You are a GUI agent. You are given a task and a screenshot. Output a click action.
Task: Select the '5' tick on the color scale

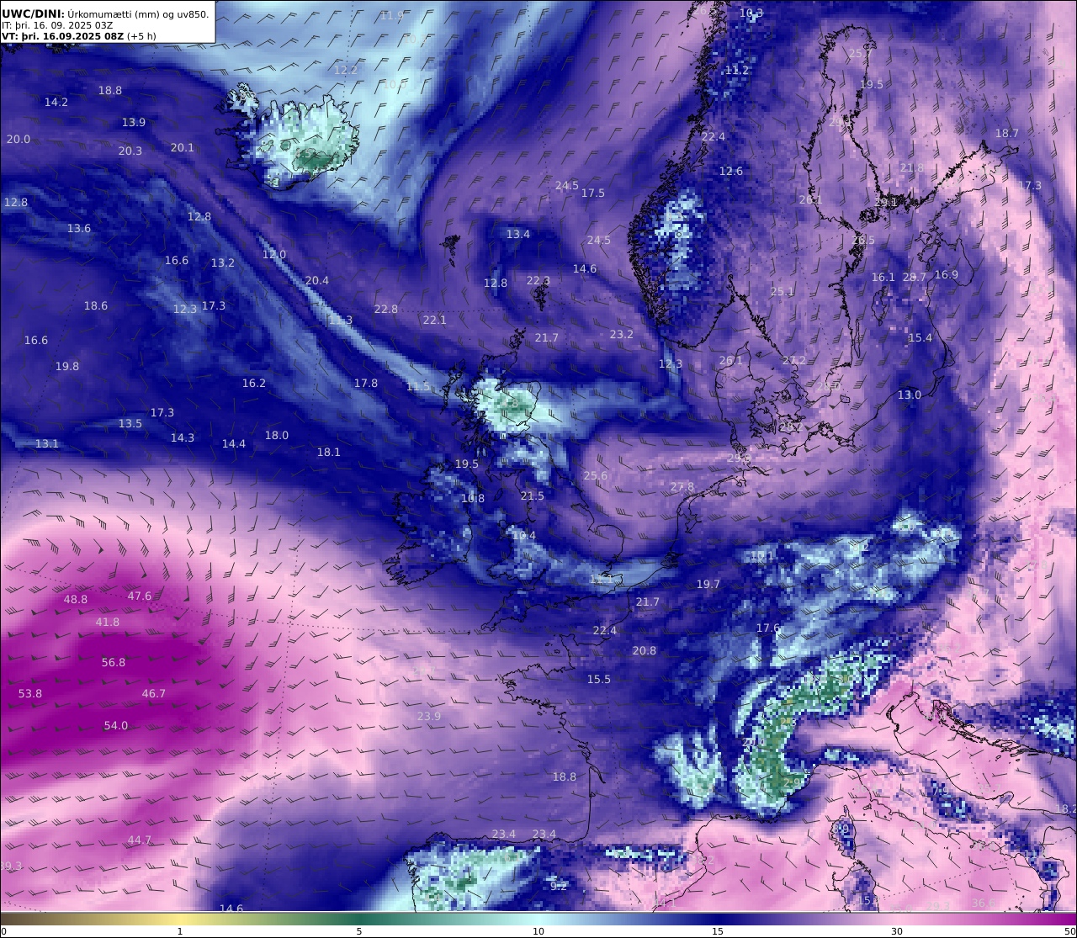(359, 931)
